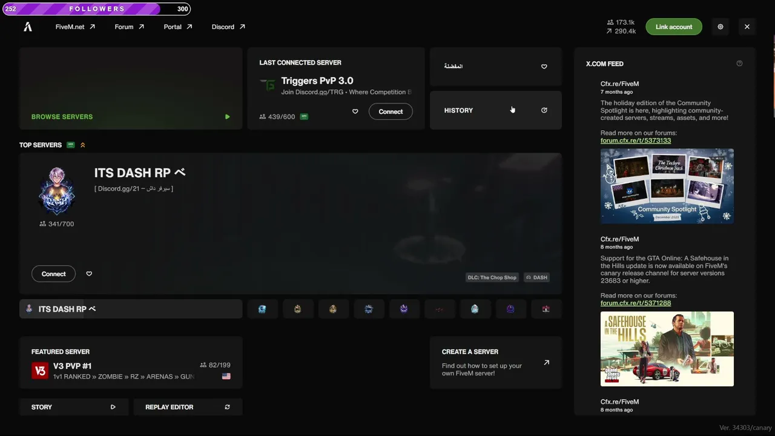
Task: Click the heart icon on the favorites card
Action: tap(544, 67)
